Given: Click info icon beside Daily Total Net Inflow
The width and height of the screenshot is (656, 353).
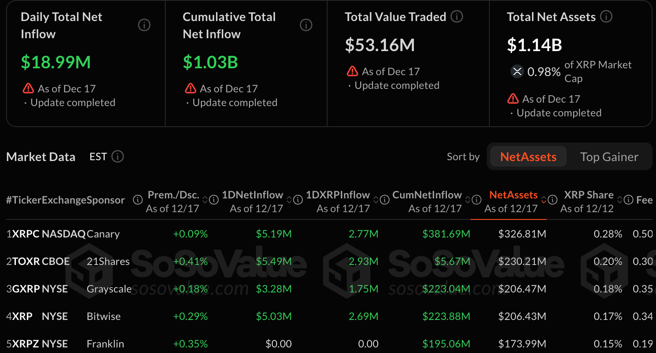Looking at the screenshot, I should pyautogui.click(x=144, y=25).
